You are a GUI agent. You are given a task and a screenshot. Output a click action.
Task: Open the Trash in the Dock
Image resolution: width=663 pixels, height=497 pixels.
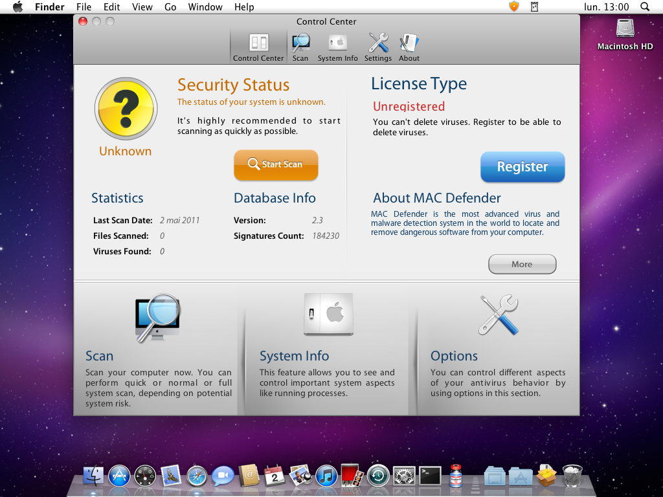(572, 476)
